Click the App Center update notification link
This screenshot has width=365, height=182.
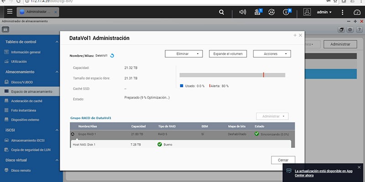(x=323, y=173)
